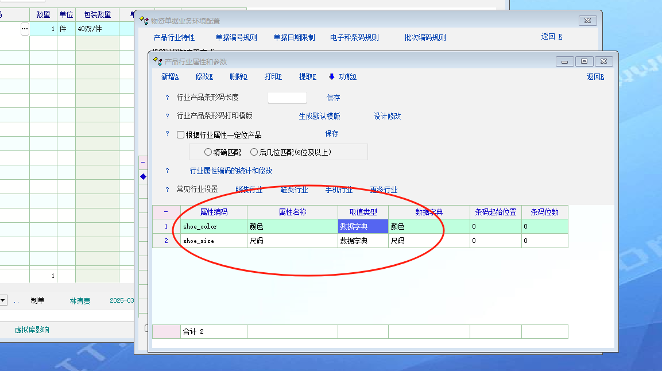Switch to the 单据编号规则 tab
The height and width of the screenshot is (371, 662).
(x=236, y=37)
